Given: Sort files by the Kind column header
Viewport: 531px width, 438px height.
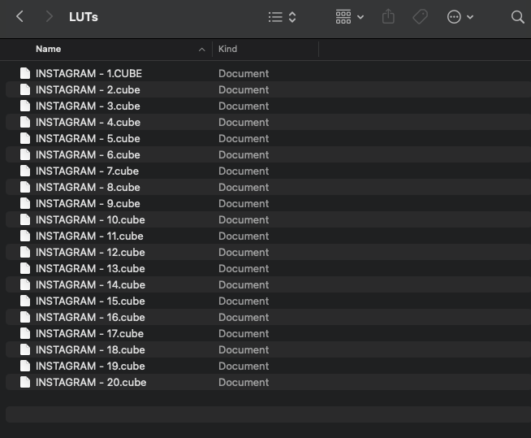Looking at the screenshot, I should click(228, 49).
